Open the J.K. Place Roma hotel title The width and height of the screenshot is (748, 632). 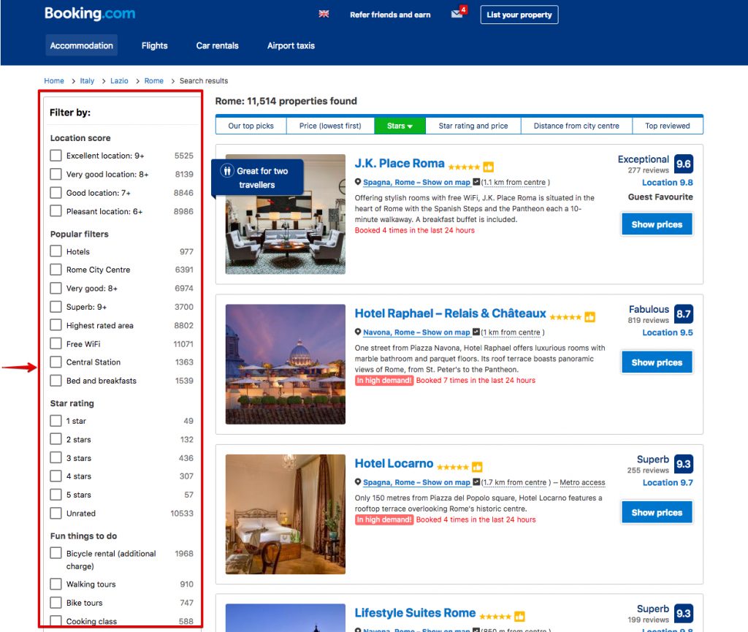pyautogui.click(x=400, y=164)
